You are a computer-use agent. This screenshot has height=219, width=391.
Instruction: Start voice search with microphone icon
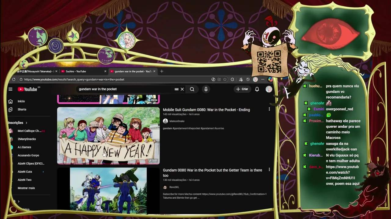pyautogui.click(x=206, y=89)
